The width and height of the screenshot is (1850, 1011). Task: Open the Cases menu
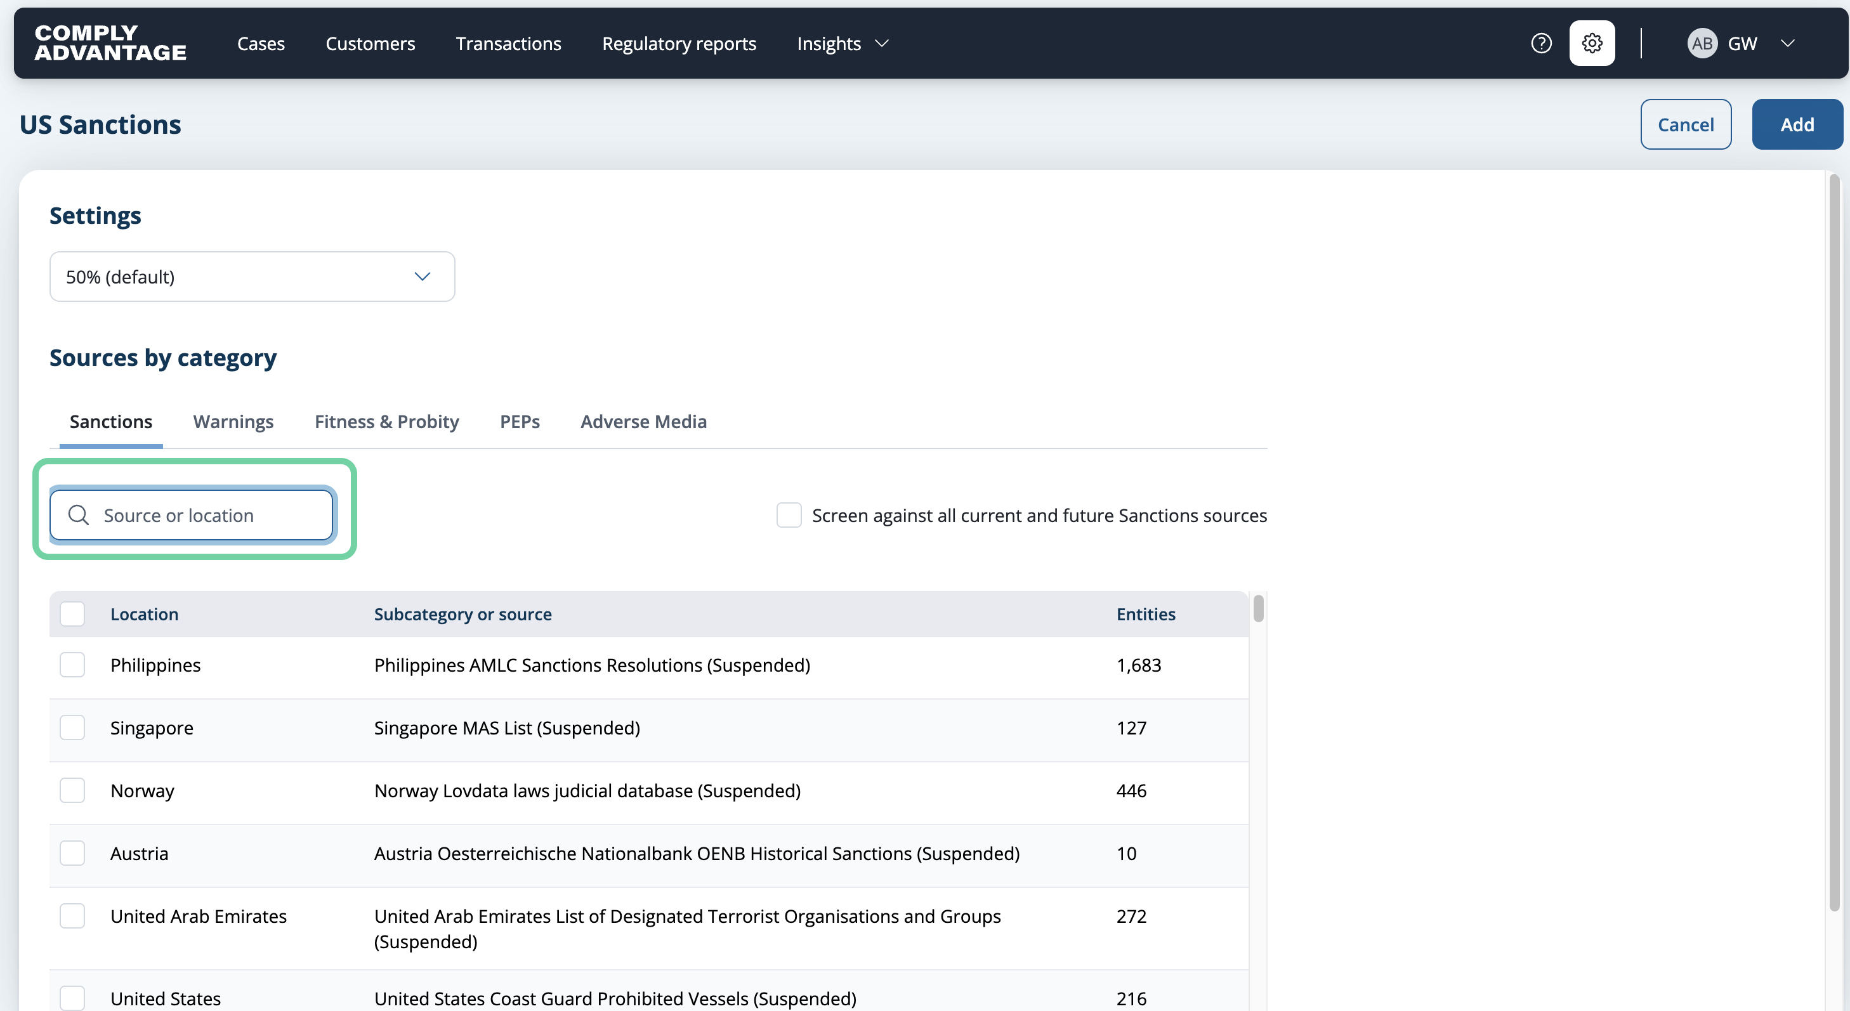pos(261,44)
